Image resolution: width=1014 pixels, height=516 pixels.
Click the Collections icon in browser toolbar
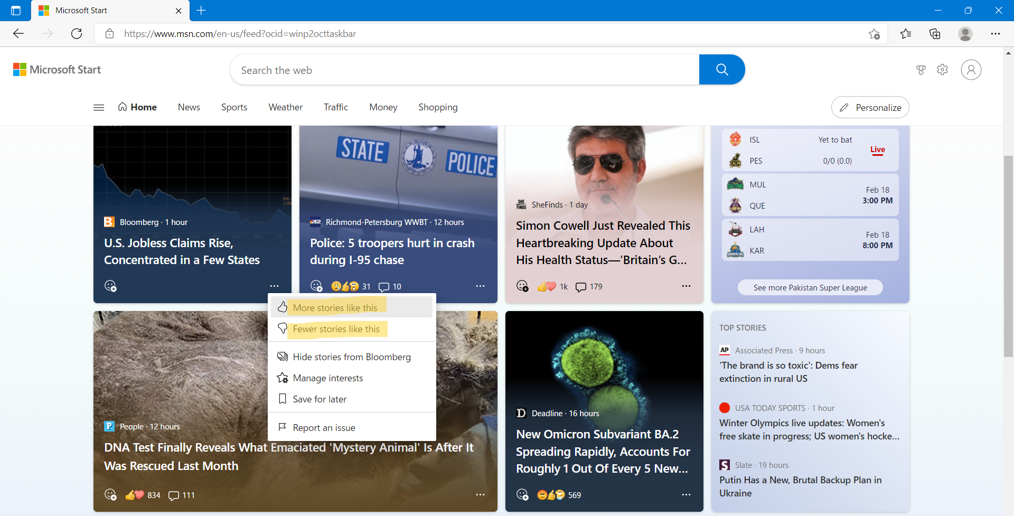[x=935, y=33]
